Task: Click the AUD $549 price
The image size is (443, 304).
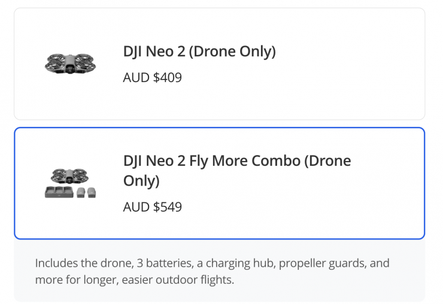Action: click(x=152, y=207)
